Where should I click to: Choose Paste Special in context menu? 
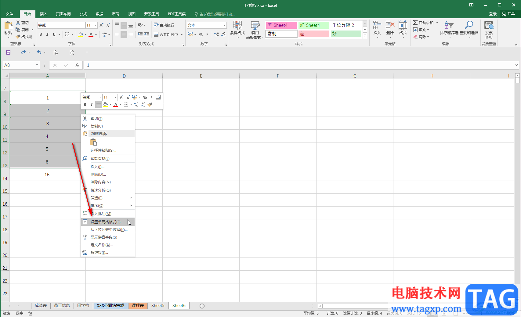point(108,150)
